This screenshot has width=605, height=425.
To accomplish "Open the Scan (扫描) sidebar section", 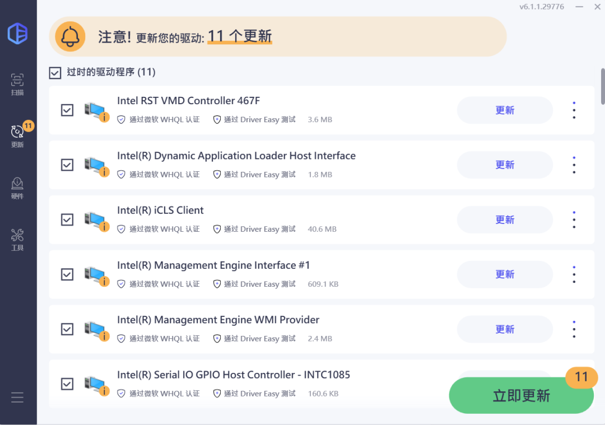I will [17, 85].
